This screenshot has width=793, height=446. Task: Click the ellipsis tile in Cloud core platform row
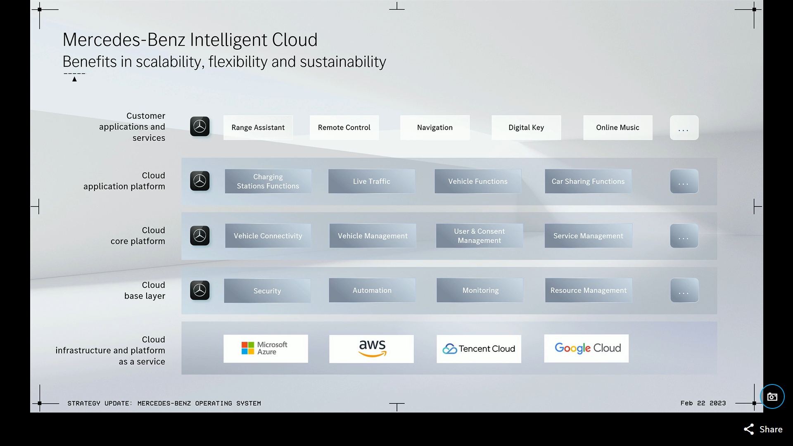point(684,236)
